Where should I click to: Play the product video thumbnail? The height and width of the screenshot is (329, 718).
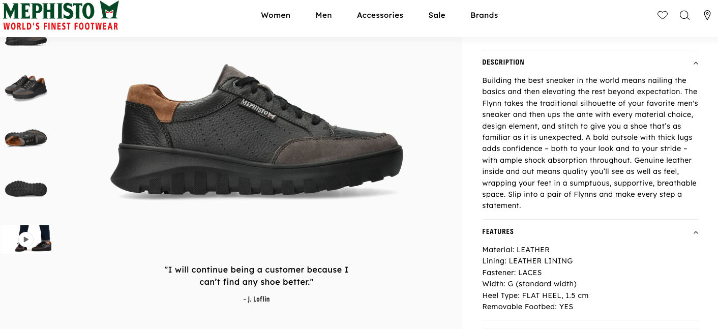26,239
